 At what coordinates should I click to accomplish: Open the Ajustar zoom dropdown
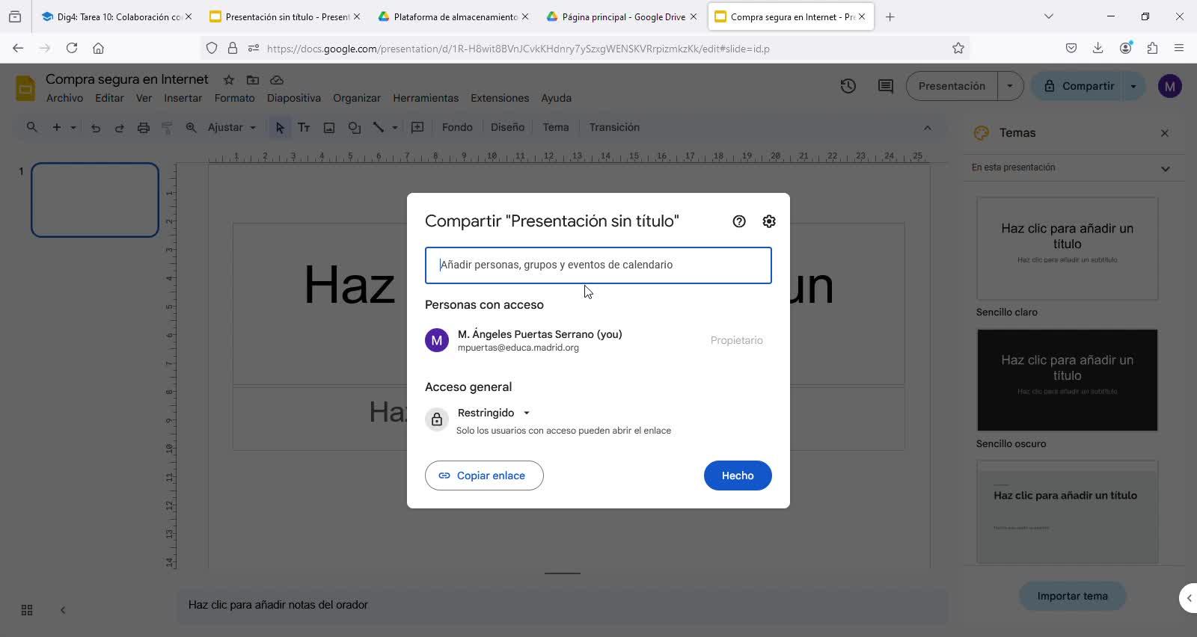pyautogui.click(x=232, y=128)
